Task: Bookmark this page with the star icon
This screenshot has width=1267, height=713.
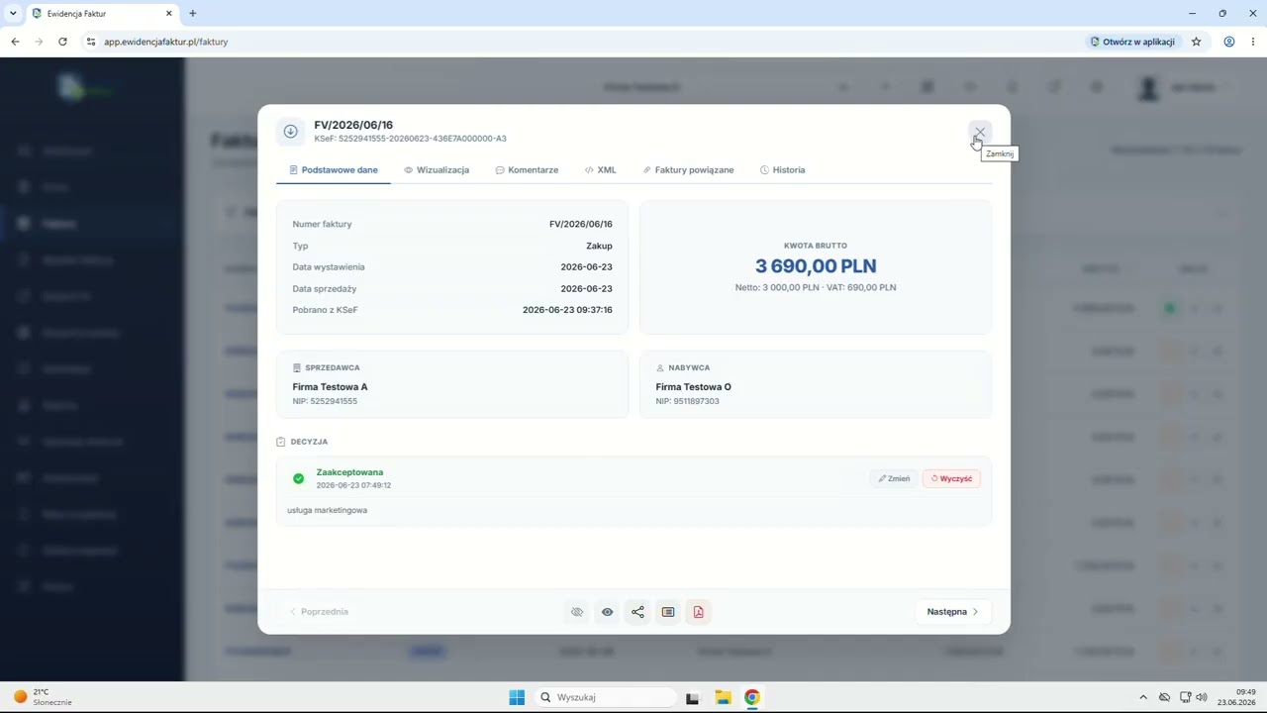Action: click(x=1196, y=42)
